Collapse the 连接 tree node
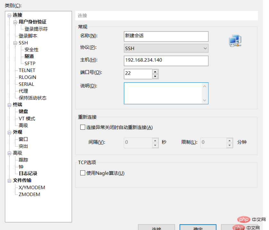 9,15
